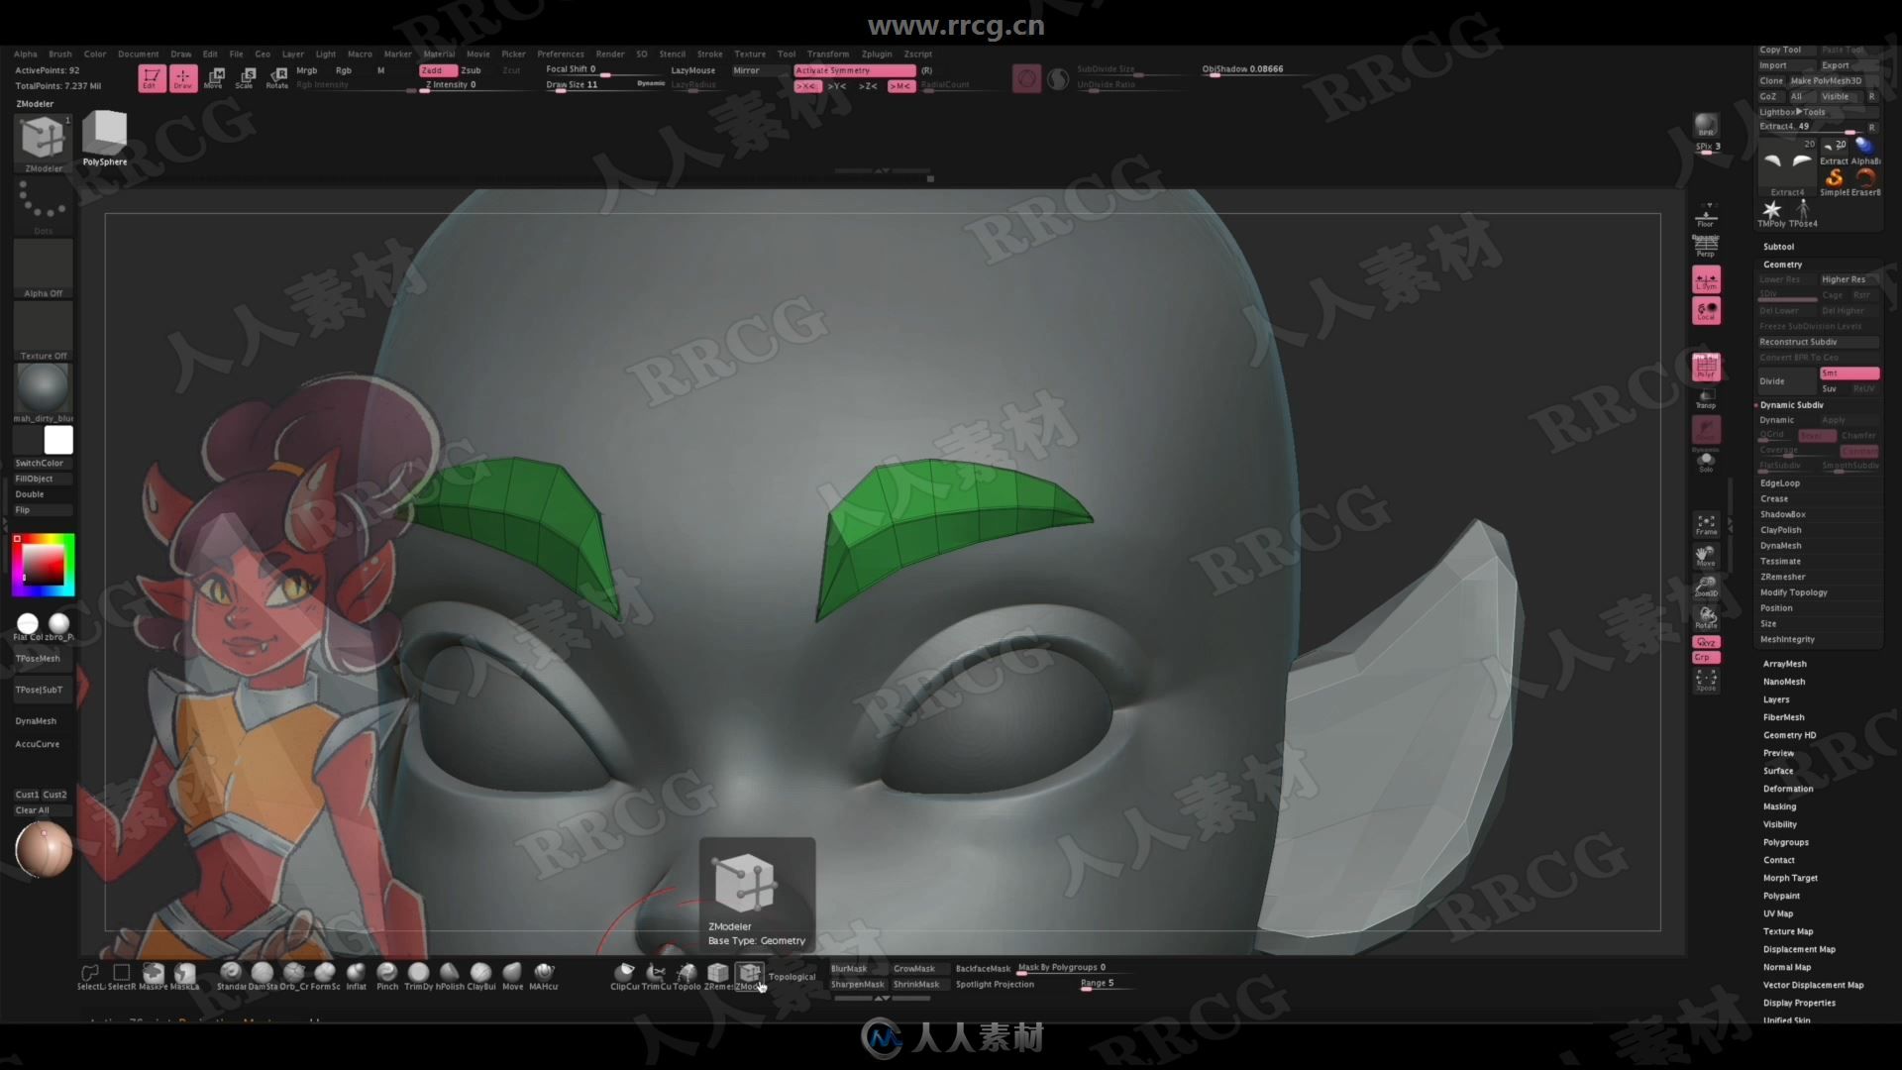
Task: Expand the ZRemesher subsection
Action: point(1782,577)
